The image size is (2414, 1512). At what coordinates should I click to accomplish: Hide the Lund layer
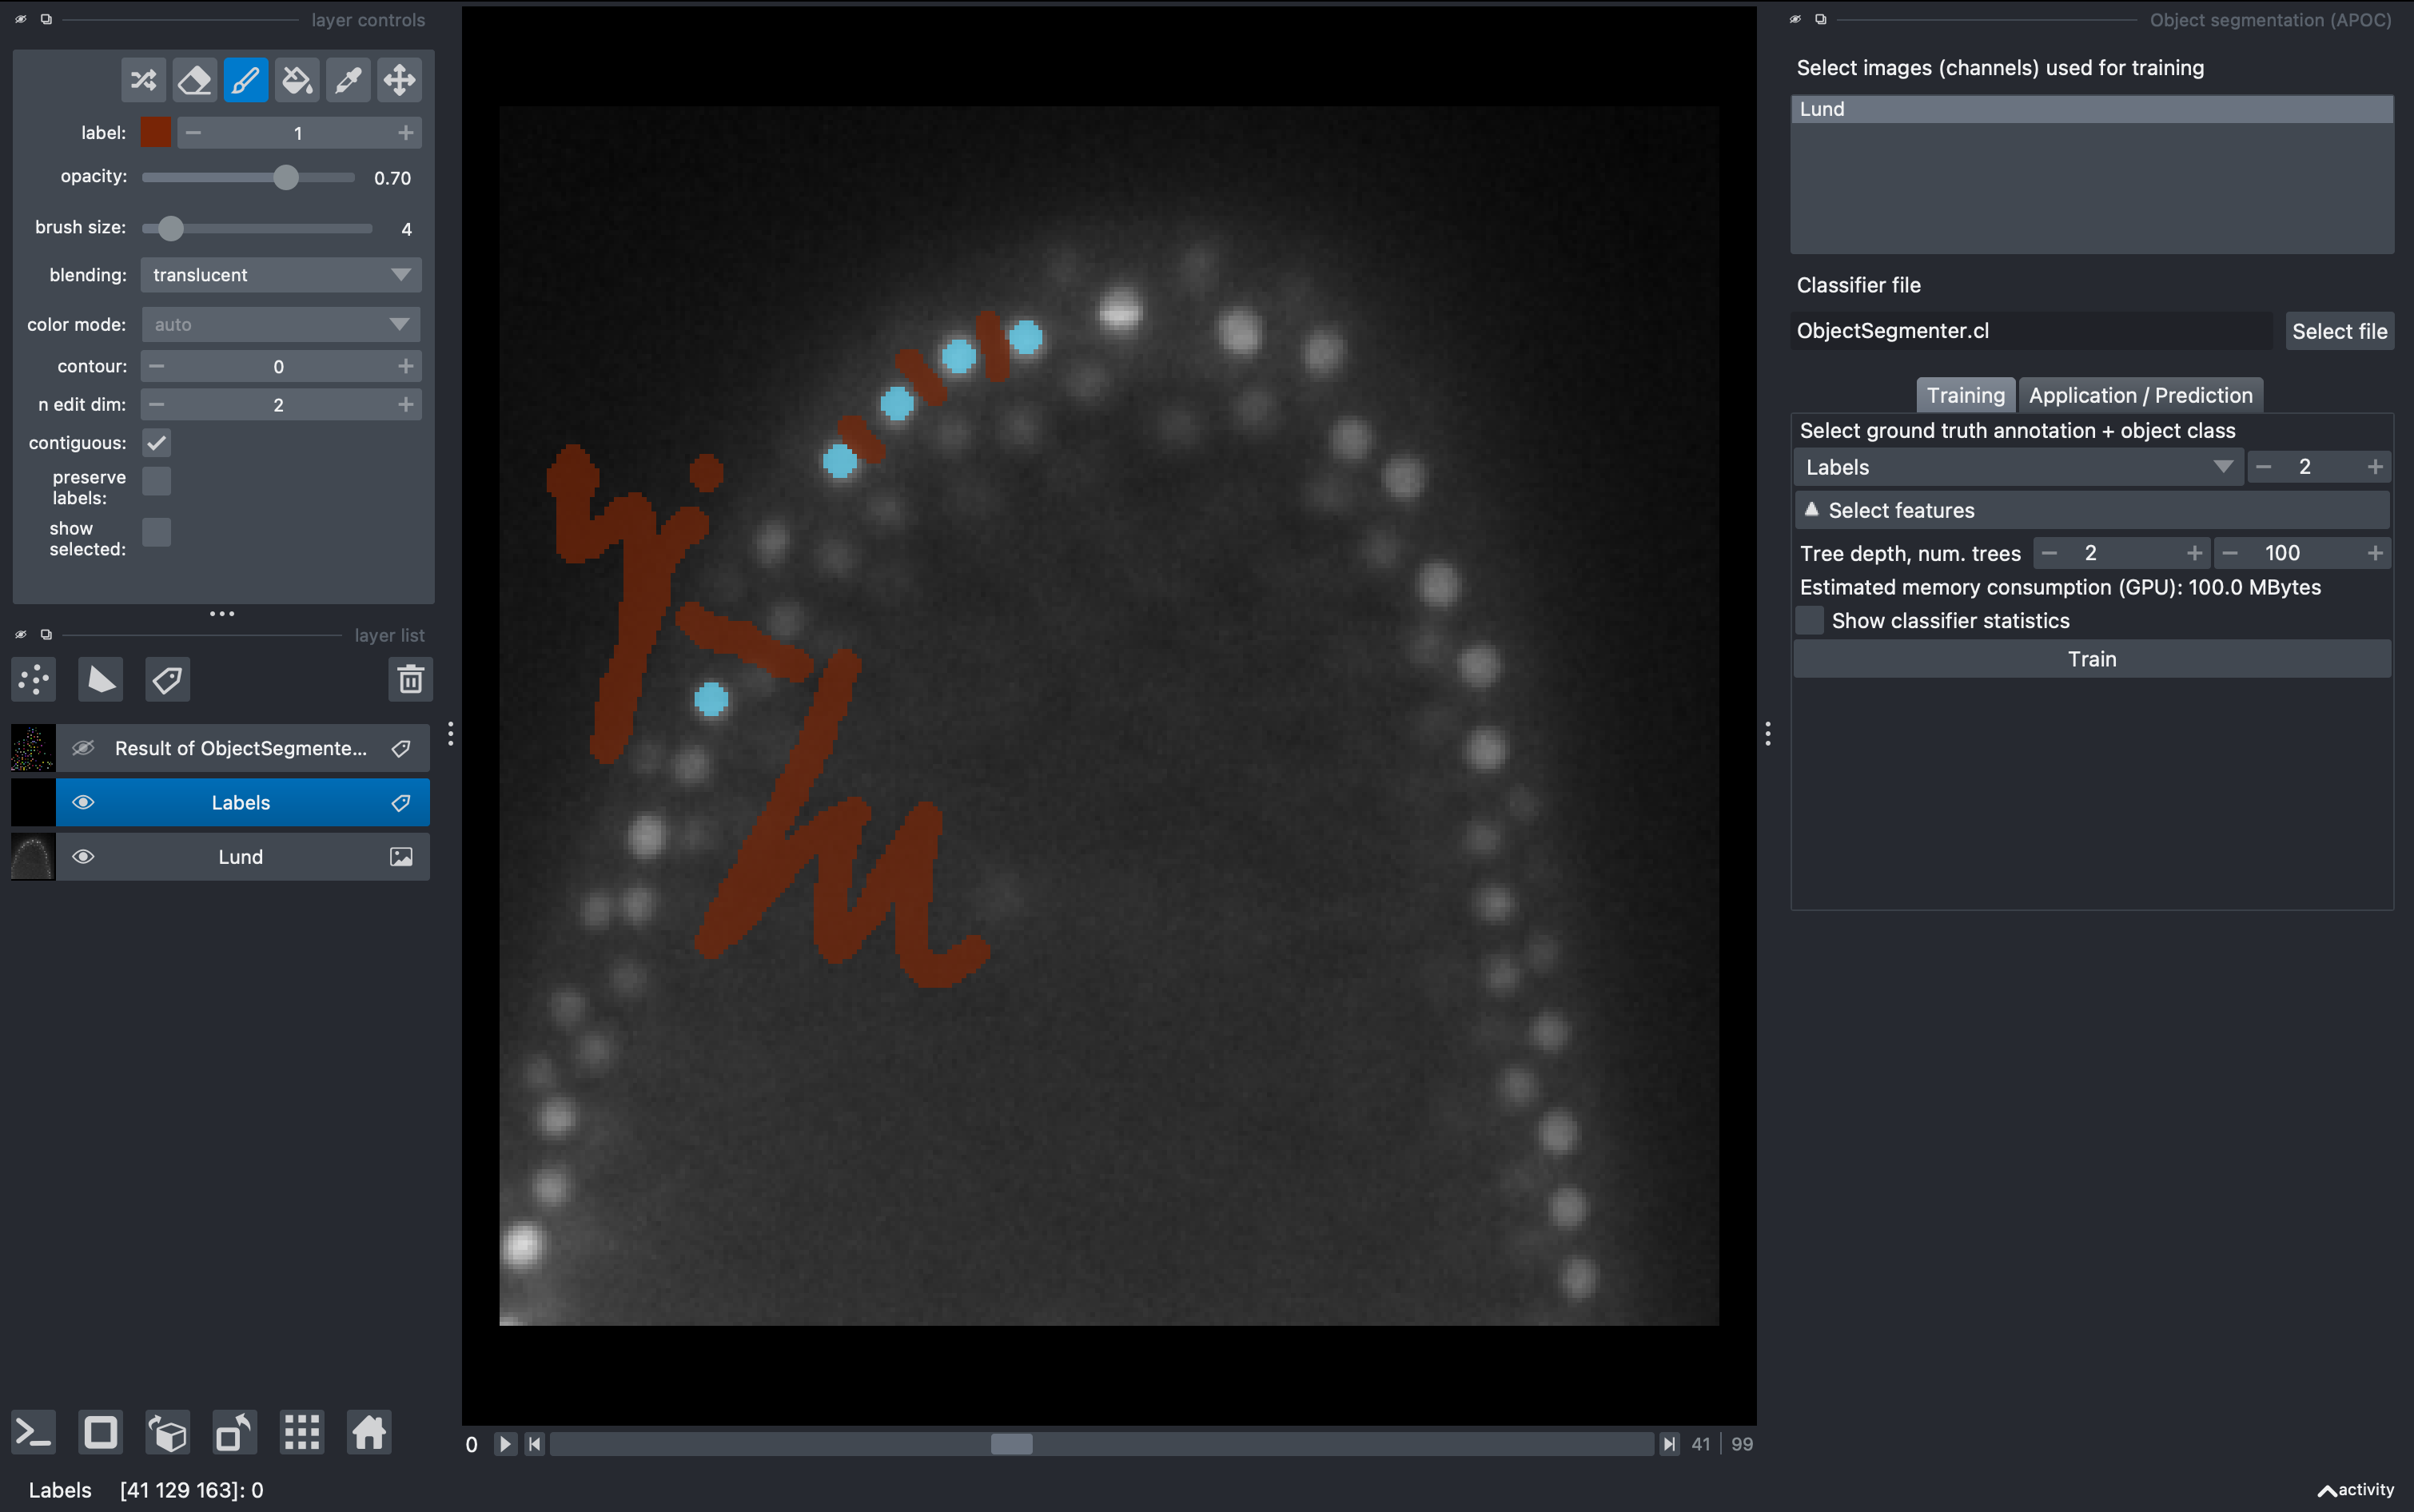coord(84,857)
